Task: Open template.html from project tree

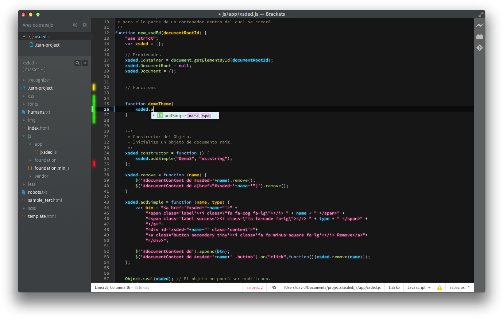Action: 42,216
